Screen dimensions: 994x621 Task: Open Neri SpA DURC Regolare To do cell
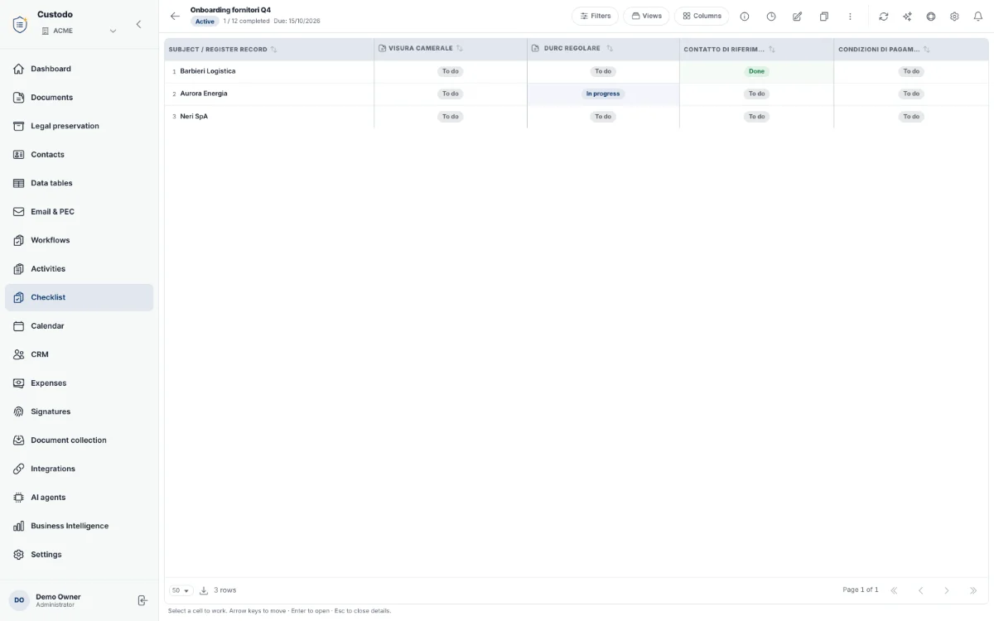point(603,117)
